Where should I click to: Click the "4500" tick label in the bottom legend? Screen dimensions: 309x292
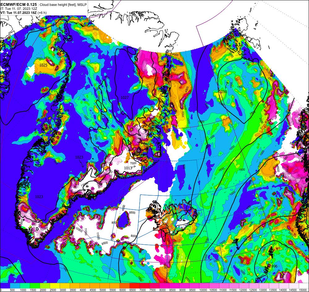93,290
